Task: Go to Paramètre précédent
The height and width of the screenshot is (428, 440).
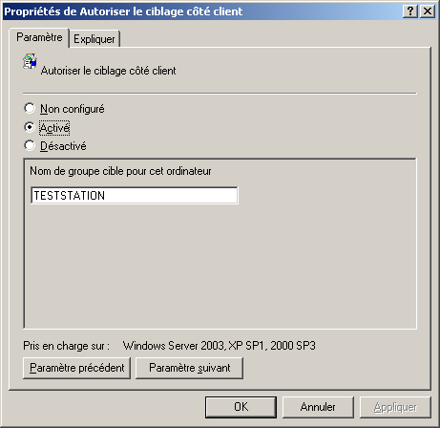Action: tap(76, 368)
